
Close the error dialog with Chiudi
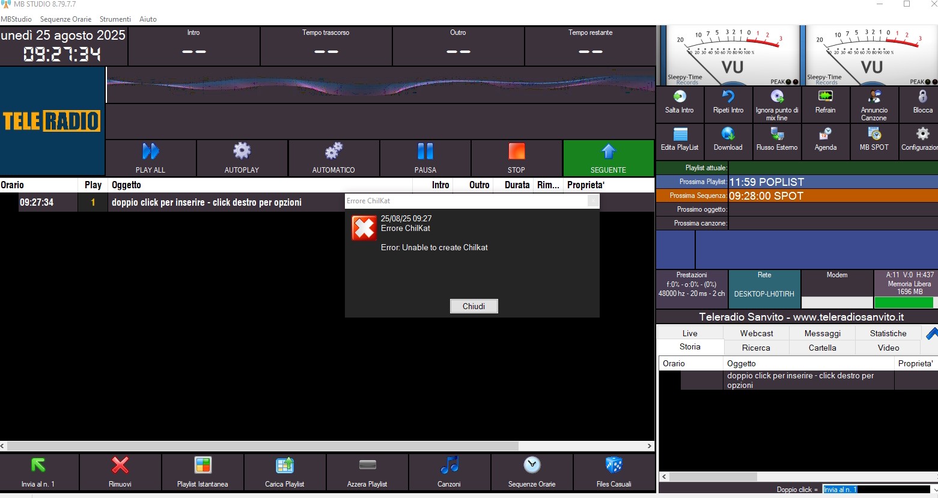click(474, 306)
